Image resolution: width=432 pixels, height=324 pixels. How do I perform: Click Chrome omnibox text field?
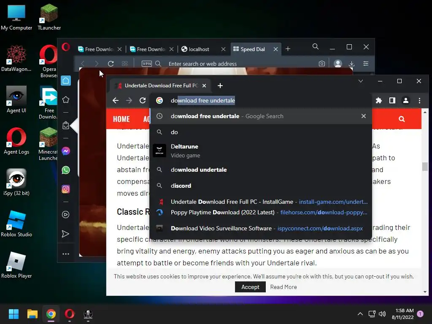click(260, 100)
